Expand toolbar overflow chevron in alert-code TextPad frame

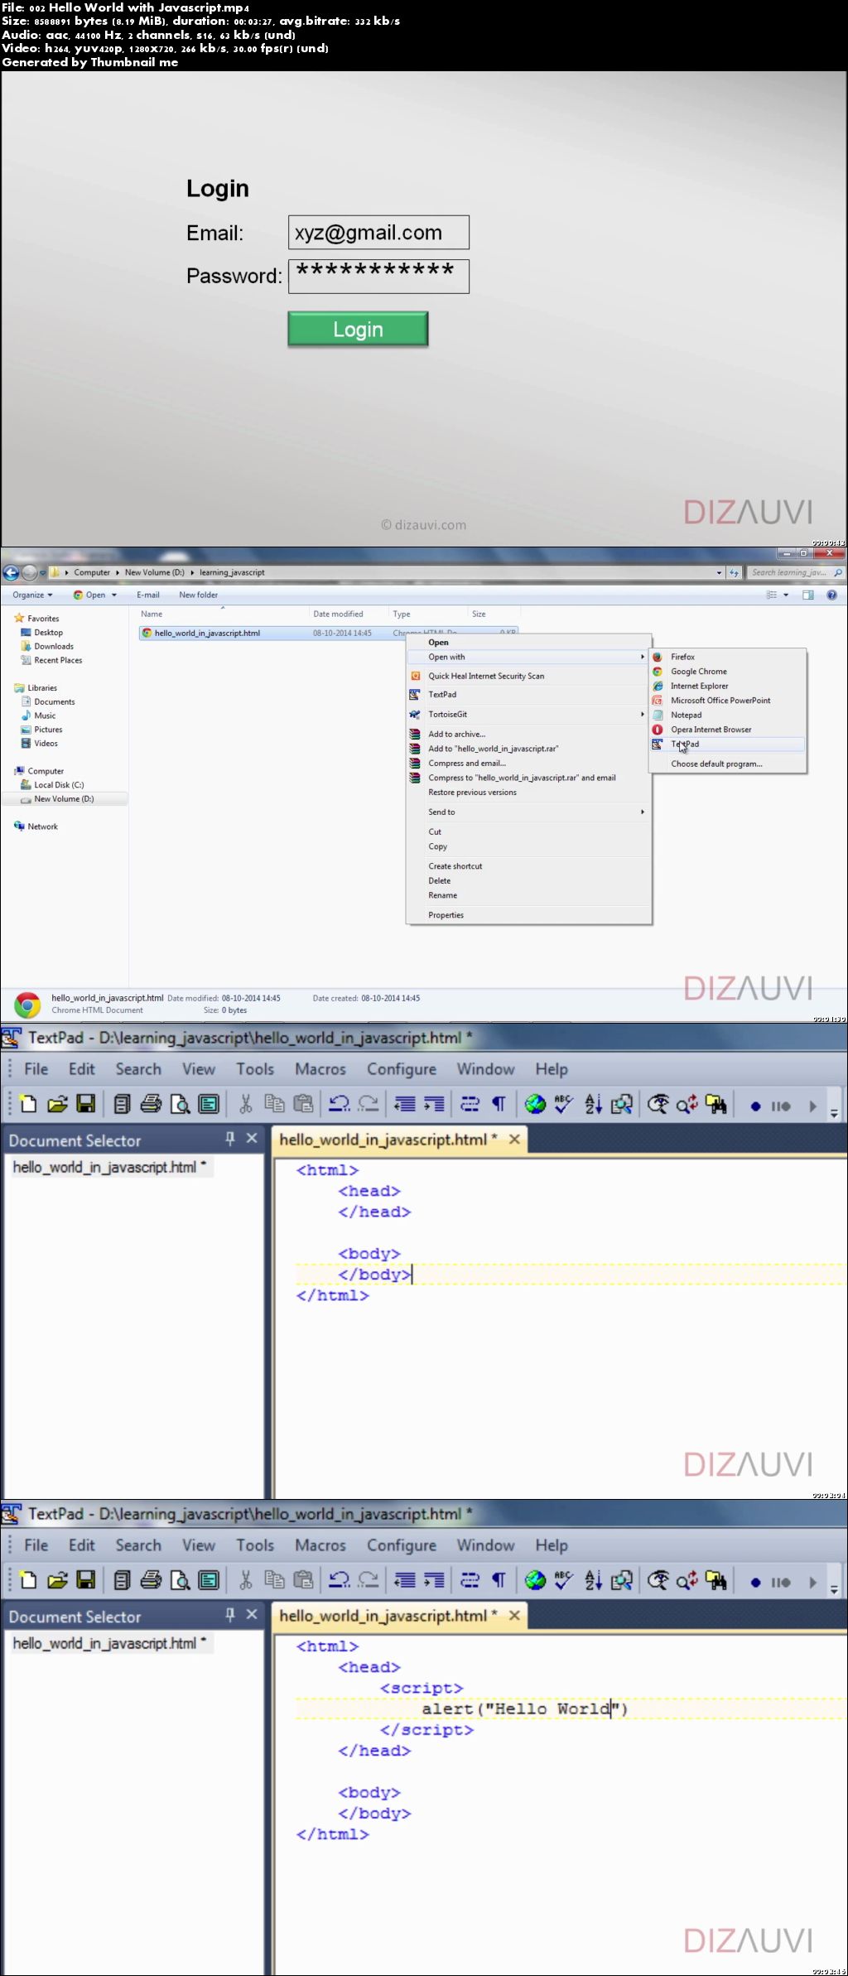[834, 1590]
